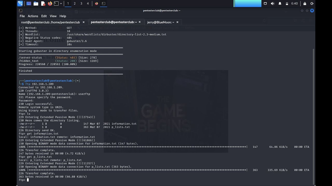Click the p_lists.txt directory listing entry
This screenshot has height=186, width=332.
click(x=74, y=127)
